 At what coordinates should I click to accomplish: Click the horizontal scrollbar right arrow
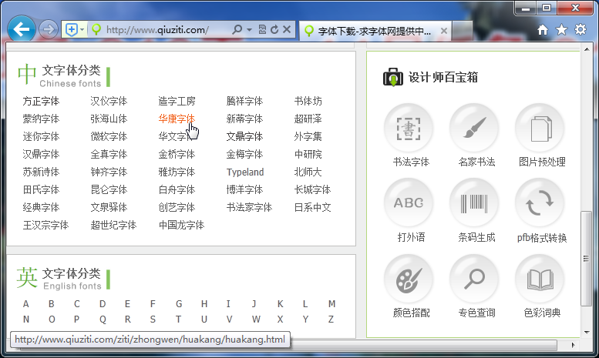point(573,345)
